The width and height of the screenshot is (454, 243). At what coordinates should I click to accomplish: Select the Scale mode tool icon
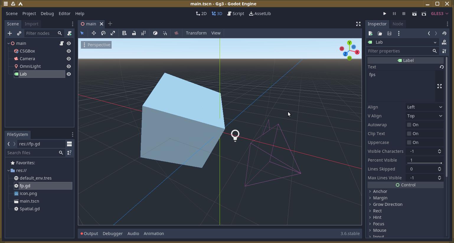click(113, 33)
